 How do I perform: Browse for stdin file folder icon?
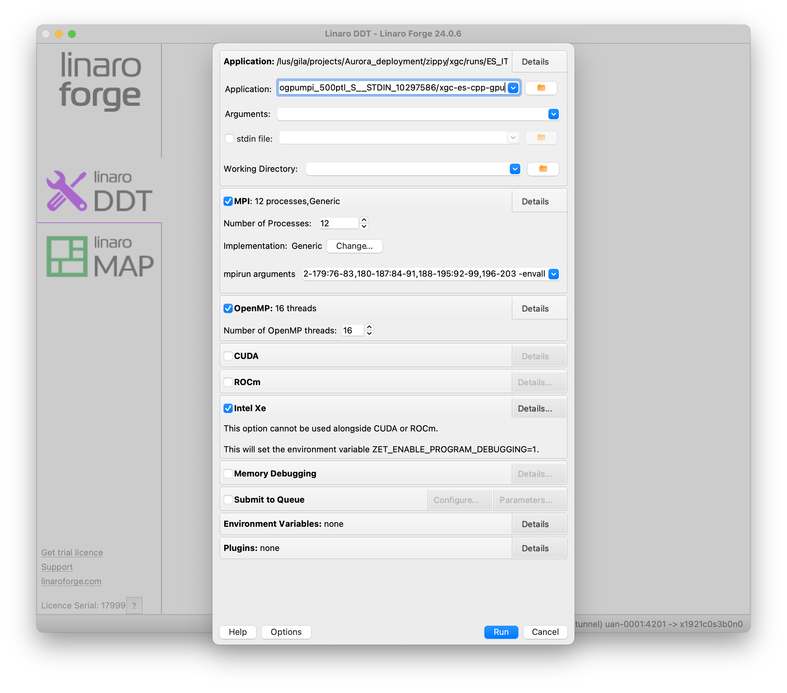click(x=541, y=138)
